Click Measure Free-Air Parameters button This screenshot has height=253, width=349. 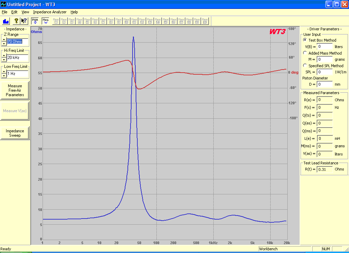[x=15, y=90]
